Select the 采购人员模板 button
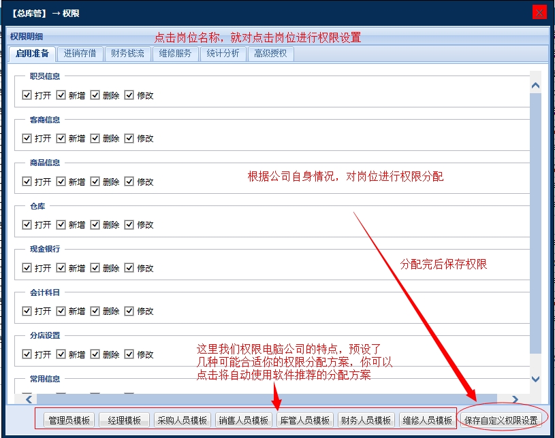Image resolution: width=555 pixels, height=438 pixels. coord(182,420)
